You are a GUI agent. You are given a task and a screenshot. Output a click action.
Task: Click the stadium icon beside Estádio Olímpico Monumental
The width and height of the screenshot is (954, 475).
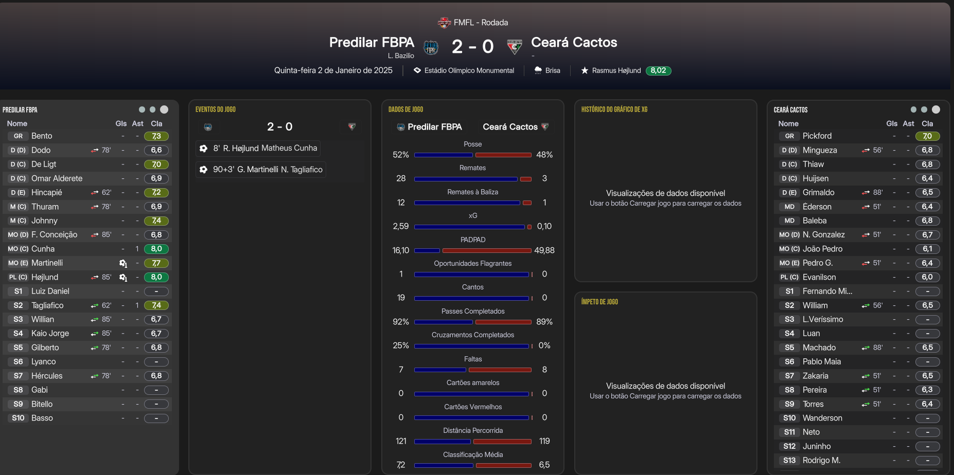(417, 70)
